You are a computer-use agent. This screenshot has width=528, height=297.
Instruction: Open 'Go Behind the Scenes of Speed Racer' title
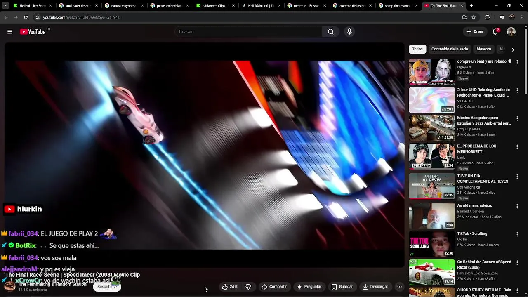click(484, 265)
